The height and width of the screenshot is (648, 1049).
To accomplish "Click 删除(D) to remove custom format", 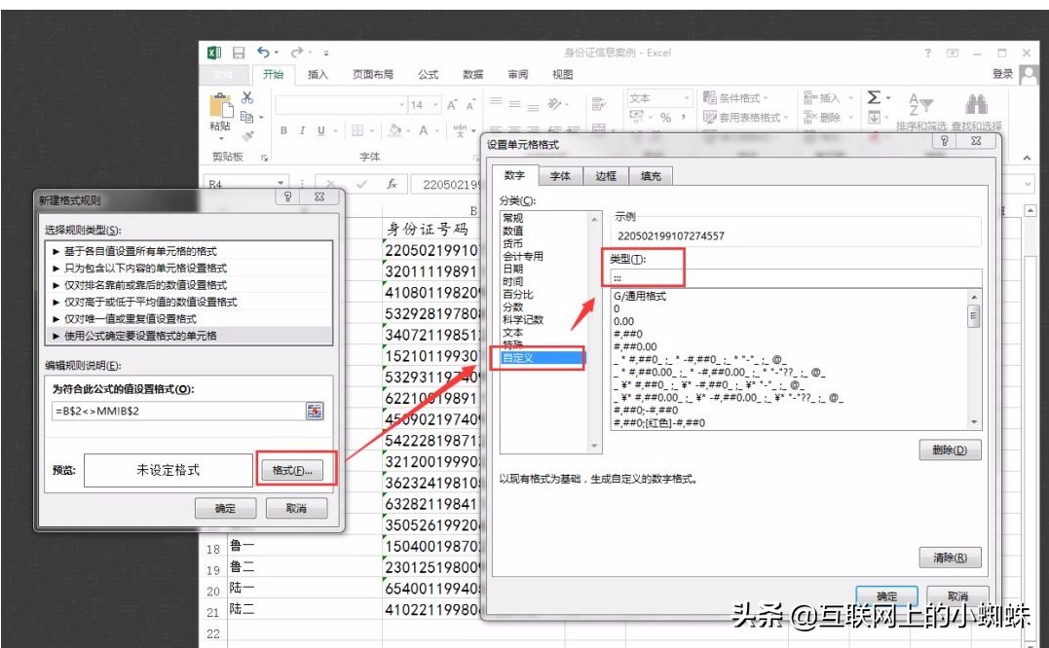I will coord(950,450).
